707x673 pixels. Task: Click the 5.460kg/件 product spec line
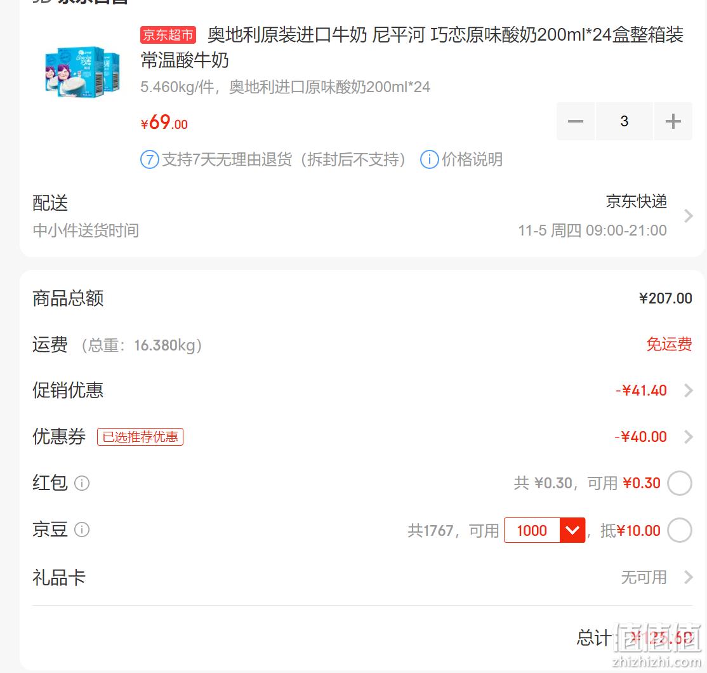coord(285,86)
